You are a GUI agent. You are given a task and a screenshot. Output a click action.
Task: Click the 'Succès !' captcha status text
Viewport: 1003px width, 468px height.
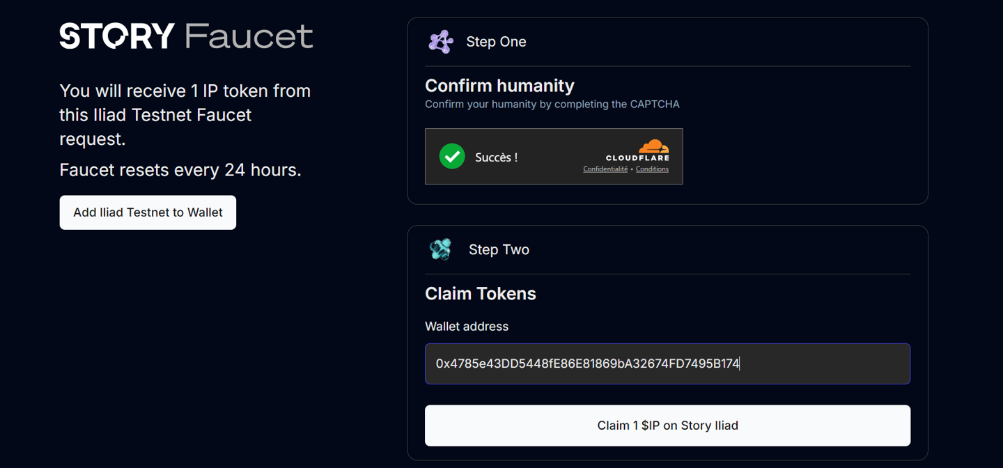pos(496,157)
